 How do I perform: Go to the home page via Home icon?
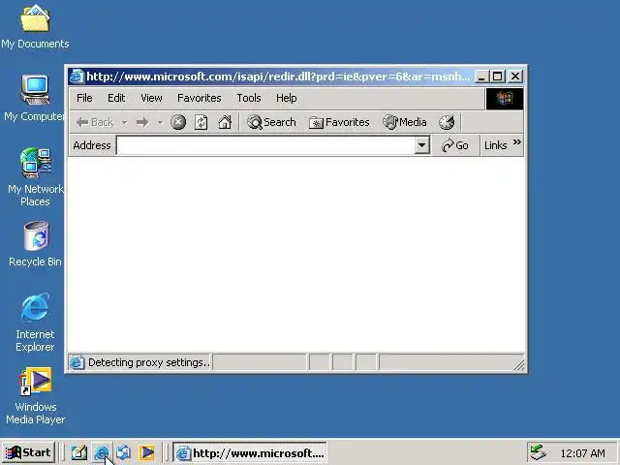point(225,122)
